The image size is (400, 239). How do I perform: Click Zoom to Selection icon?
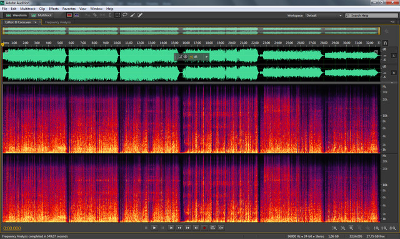tap(392, 228)
